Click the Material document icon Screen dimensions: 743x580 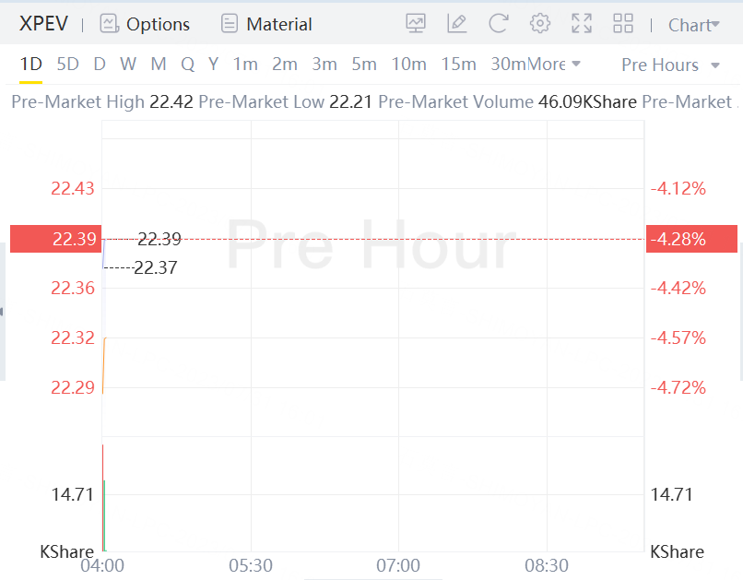[x=230, y=24]
